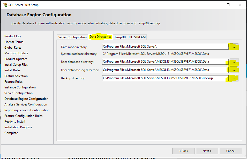The height and width of the screenshot is (159, 247).
Task: Select the Product Key step in sidebar
Action: tap(13, 36)
